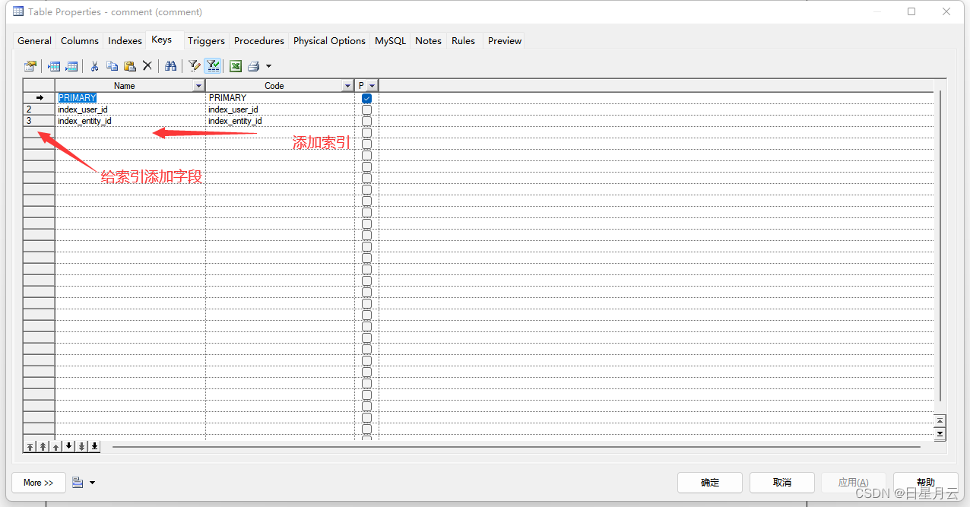Expand dropdown arrow next to More button

93,483
